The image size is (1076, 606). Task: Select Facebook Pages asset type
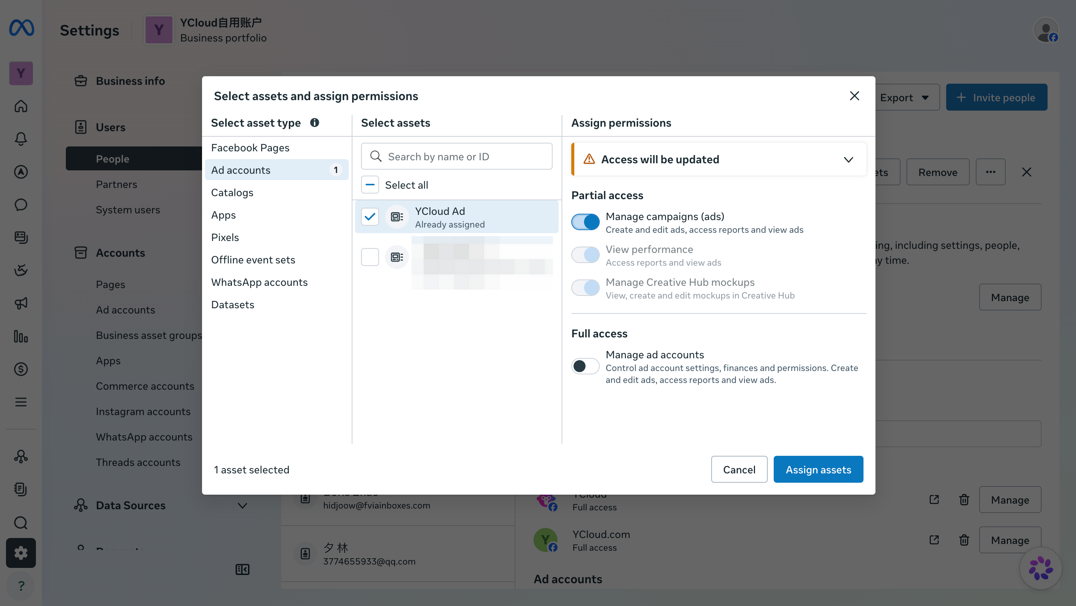coord(276,148)
